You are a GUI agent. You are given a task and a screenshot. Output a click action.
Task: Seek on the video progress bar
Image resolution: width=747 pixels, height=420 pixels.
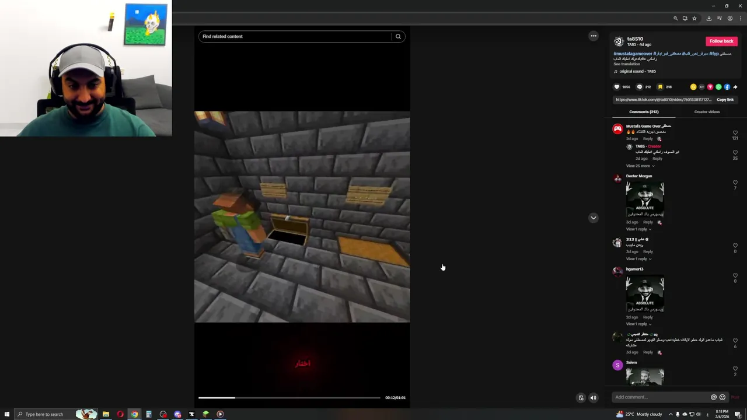pos(289,398)
